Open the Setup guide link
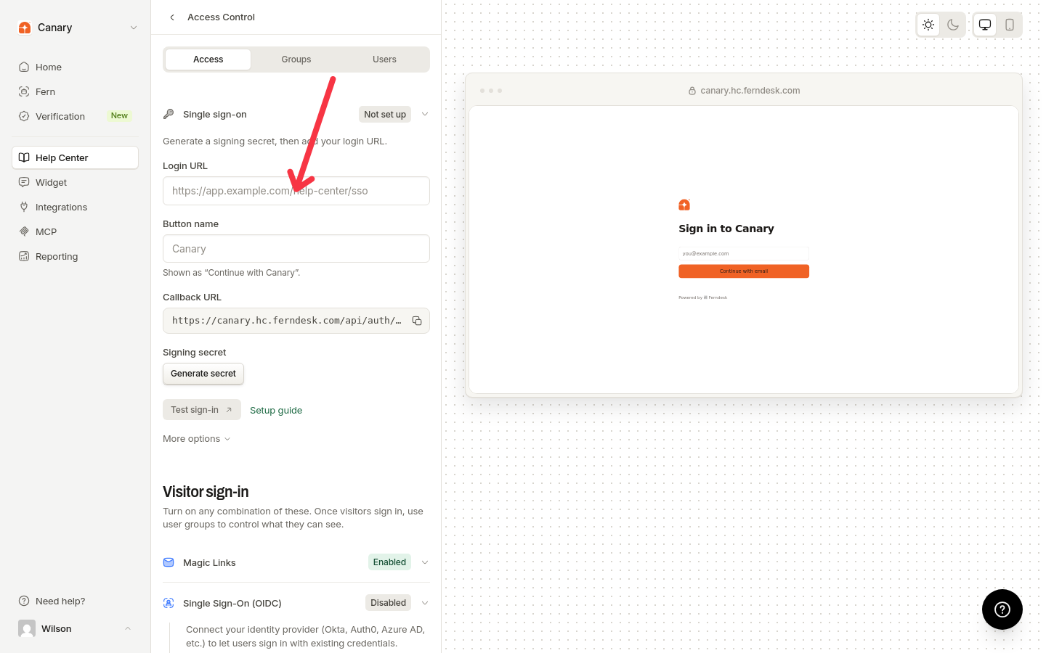The image size is (1046, 653). coord(276,411)
